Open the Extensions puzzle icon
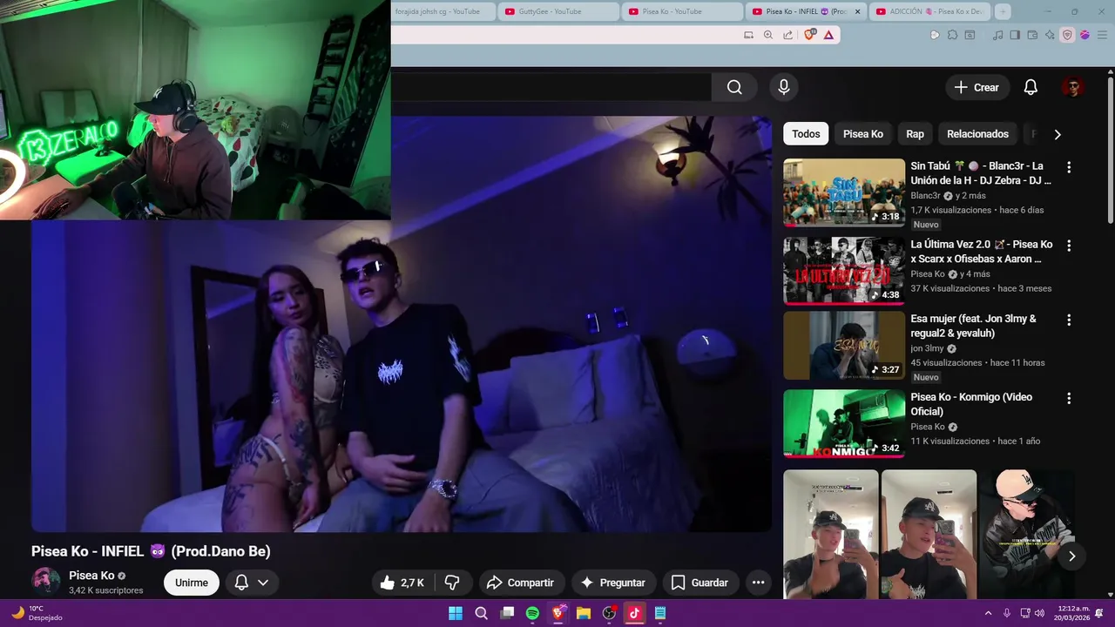This screenshot has width=1115, height=627. [952, 35]
